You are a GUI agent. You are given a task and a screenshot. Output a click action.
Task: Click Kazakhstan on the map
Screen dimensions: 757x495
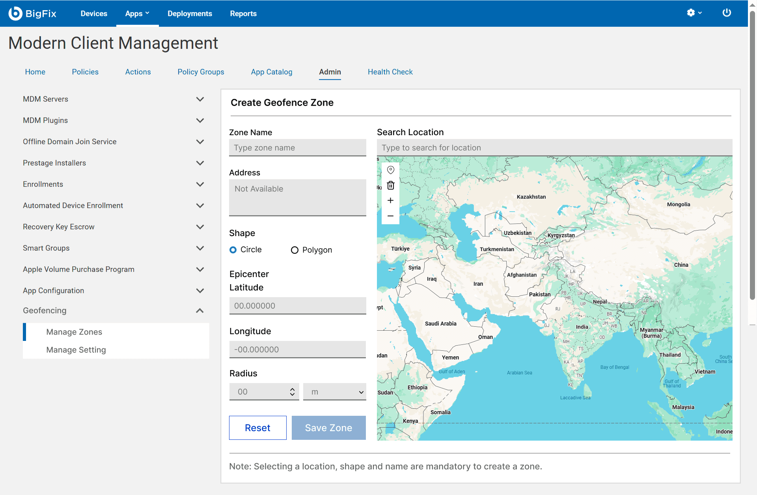[x=531, y=197]
